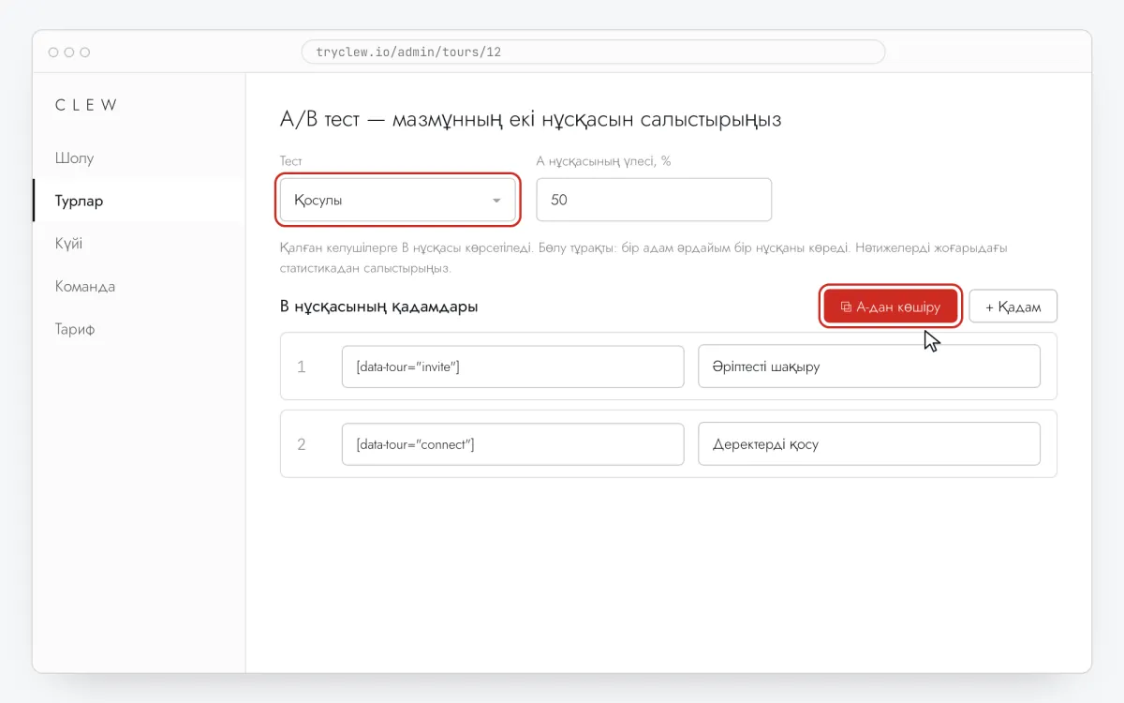Open the Тест dropdown showing Қосулы
This screenshot has width=1124, height=703.
tap(397, 200)
